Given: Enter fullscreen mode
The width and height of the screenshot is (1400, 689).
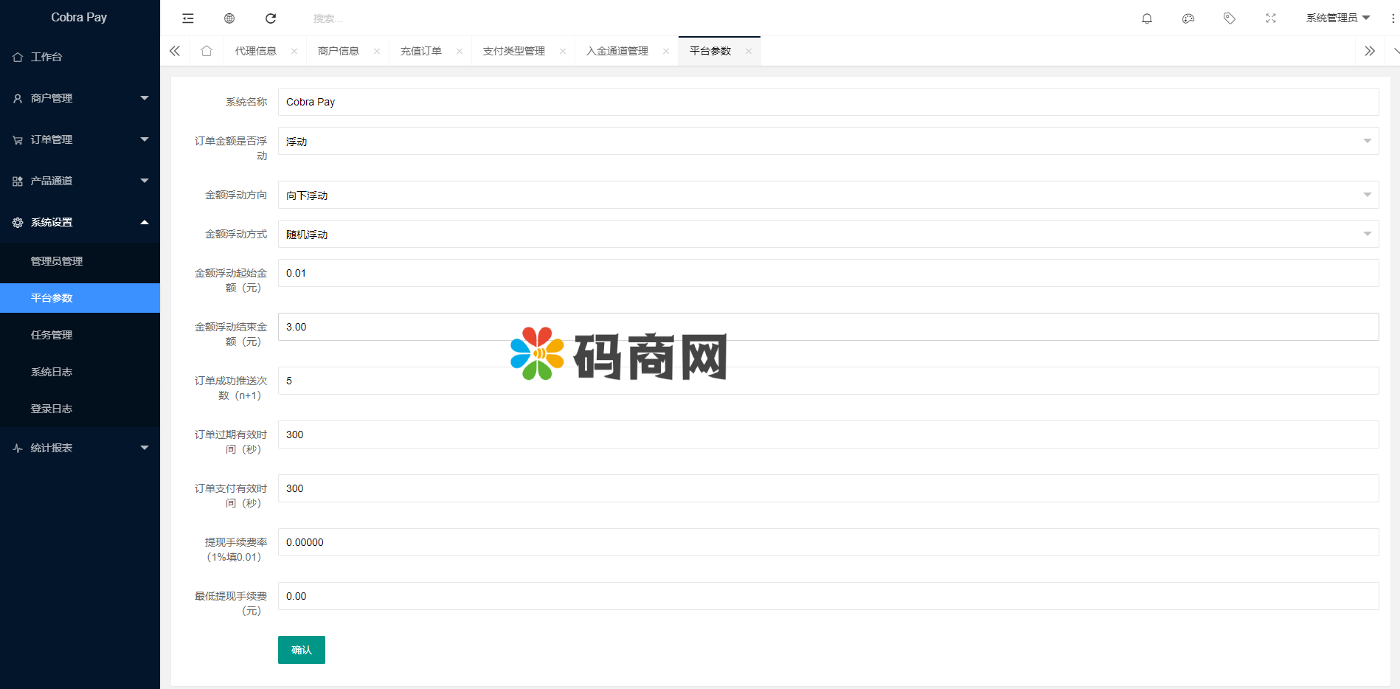Looking at the screenshot, I should coord(1271,18).
